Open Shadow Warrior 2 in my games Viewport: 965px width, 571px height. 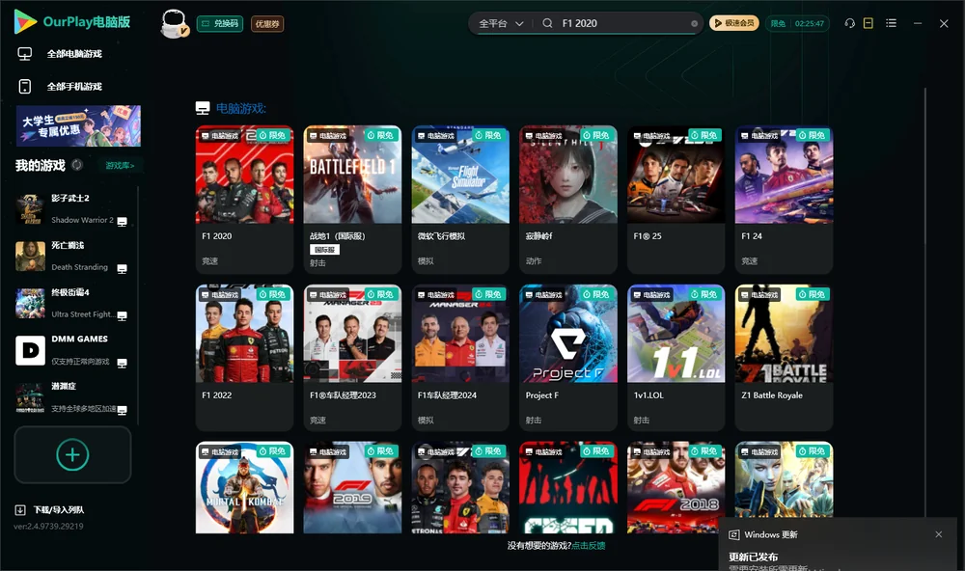click(x=72, y=209)
